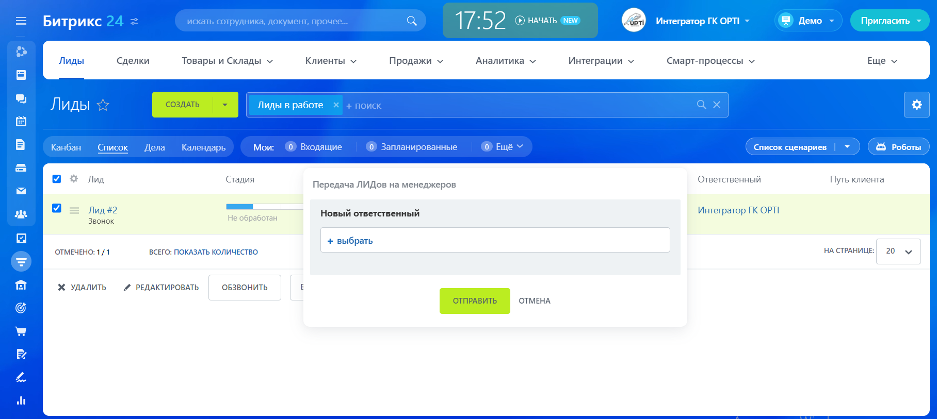Switch to Канбан view

click(66, 147)
